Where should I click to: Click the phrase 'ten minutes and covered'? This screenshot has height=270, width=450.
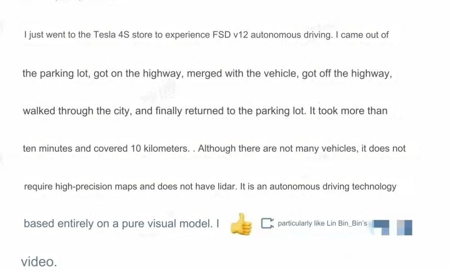(75, 148)
